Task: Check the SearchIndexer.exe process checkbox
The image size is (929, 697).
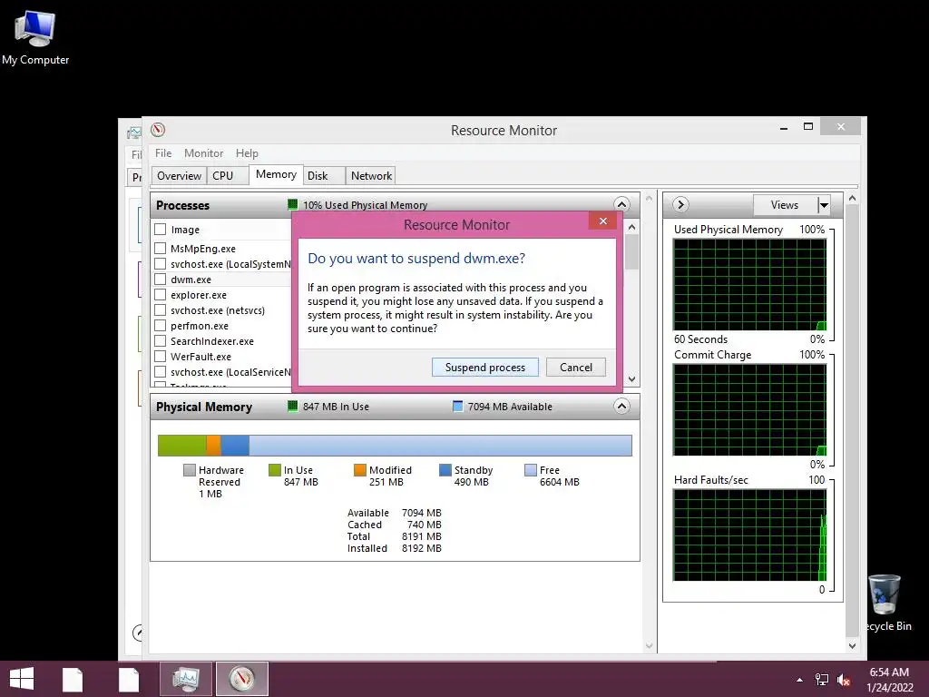Action: coord(160,341)
